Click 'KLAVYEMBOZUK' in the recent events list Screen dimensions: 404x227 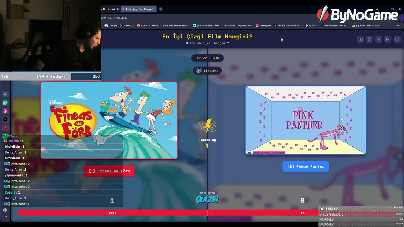[x=331, y=215]
